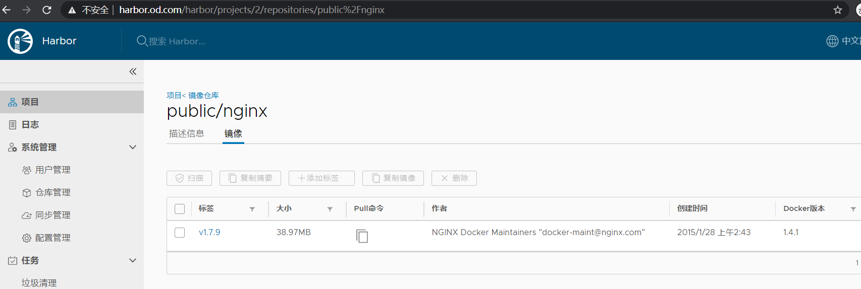The width and height of the screenshot is (861, 289).
Task: Collapse the 任务 section chevron
Action: click(x=133, y=261)
